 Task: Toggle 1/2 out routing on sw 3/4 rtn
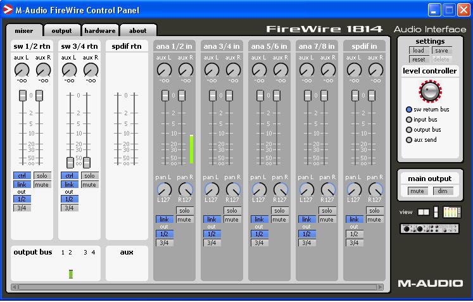click(70, 199)
